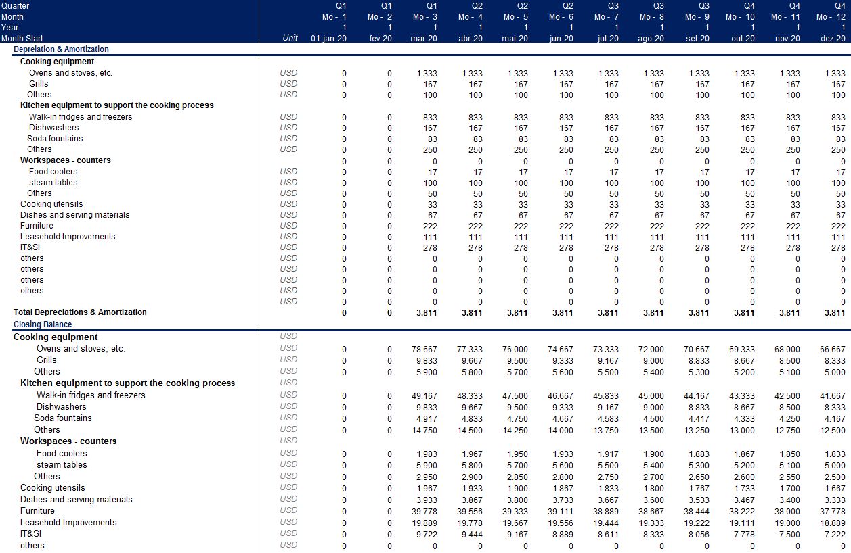The width and height of the screenshot is (851, 553).
Task: Select the 8.056 IT&SI closing balance cell
Action: point(699,535)
